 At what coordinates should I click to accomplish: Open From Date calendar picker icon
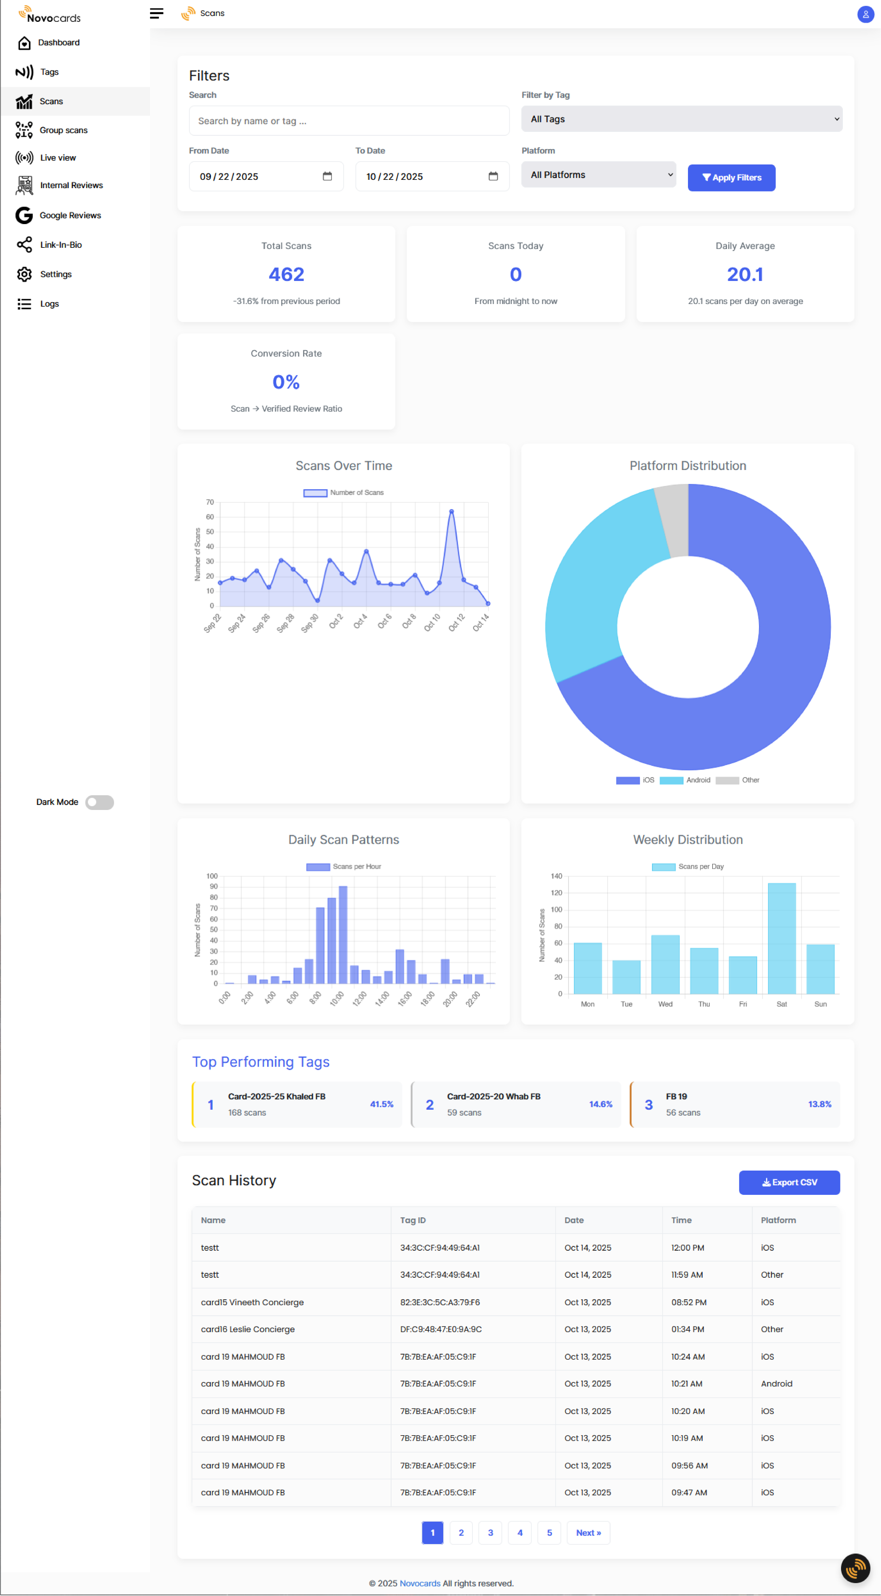(327, 176)
